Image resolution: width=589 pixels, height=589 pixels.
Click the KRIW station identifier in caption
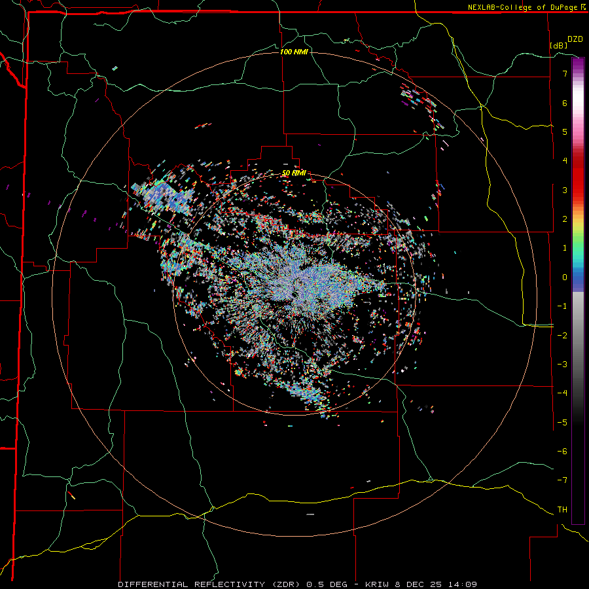(377, 584)
